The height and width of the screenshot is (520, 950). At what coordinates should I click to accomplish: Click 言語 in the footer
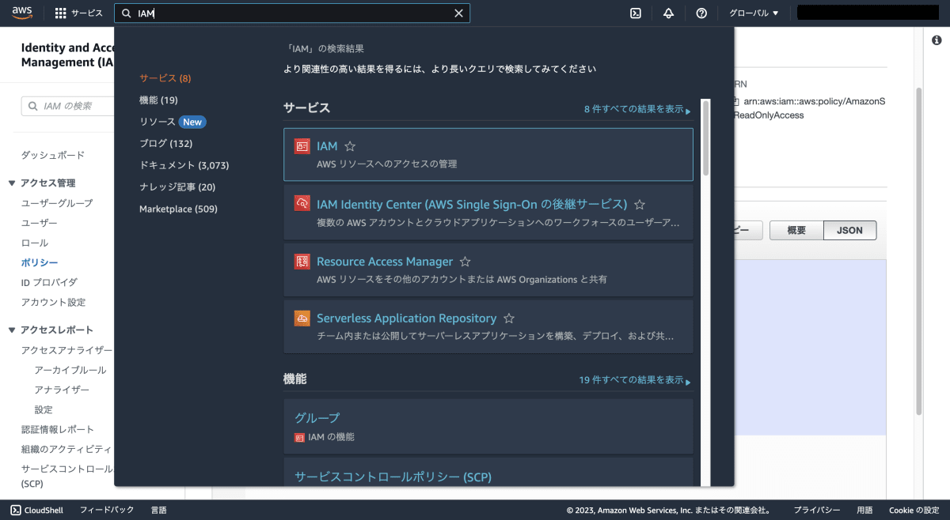tap(159, 510)
